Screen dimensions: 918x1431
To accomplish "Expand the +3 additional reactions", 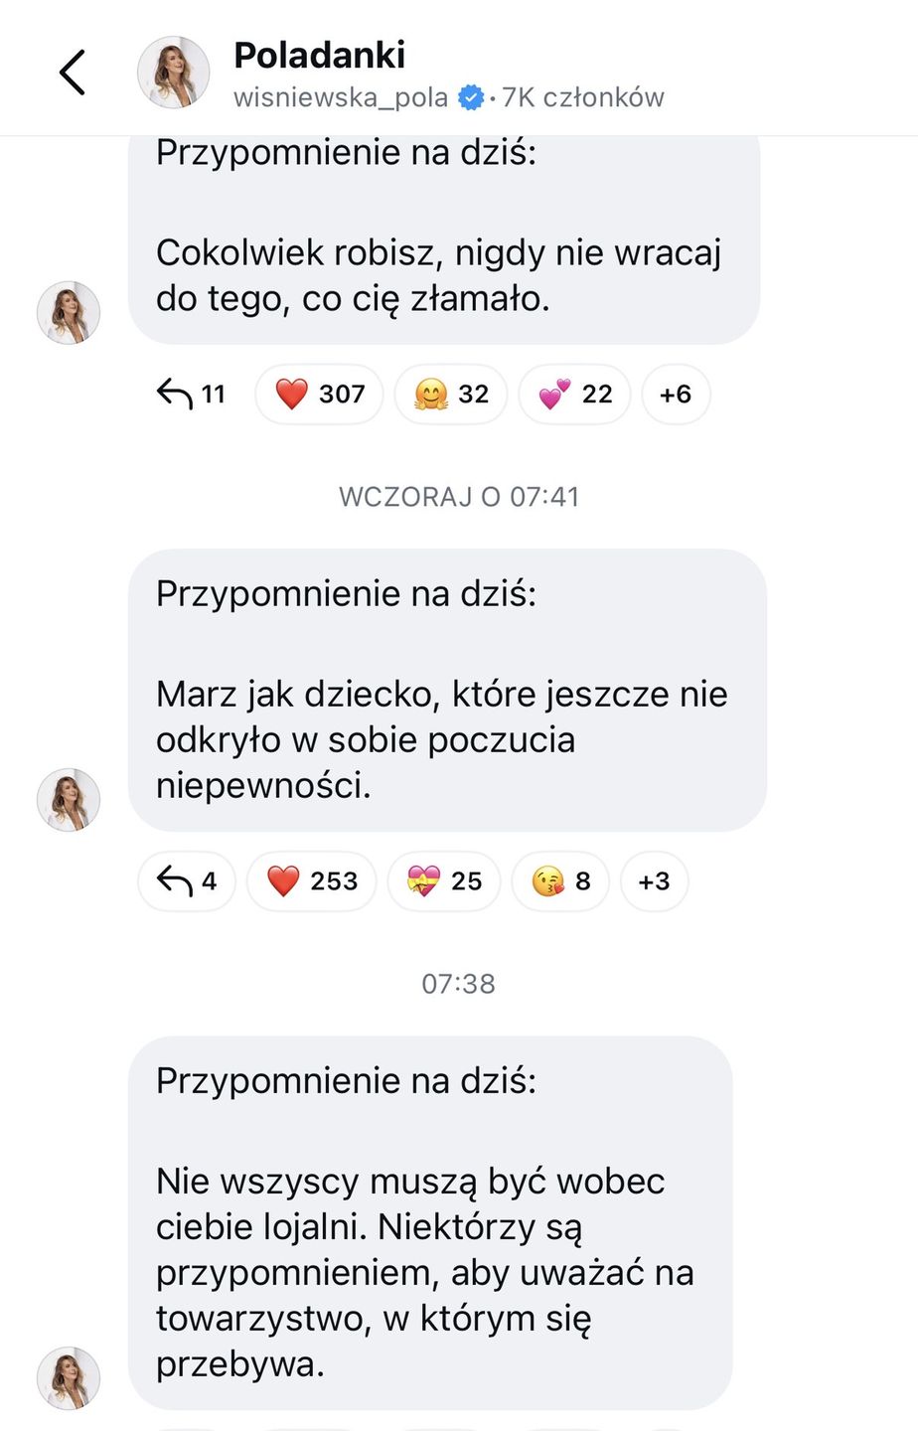I will point(654,880).
